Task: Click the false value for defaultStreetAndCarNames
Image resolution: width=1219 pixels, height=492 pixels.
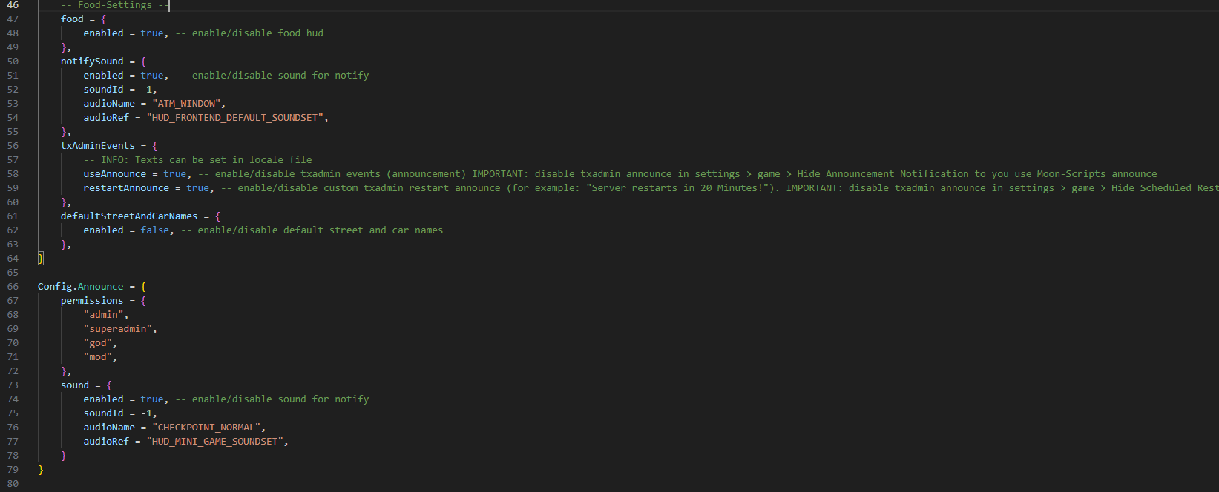Action: pos(155,230)
